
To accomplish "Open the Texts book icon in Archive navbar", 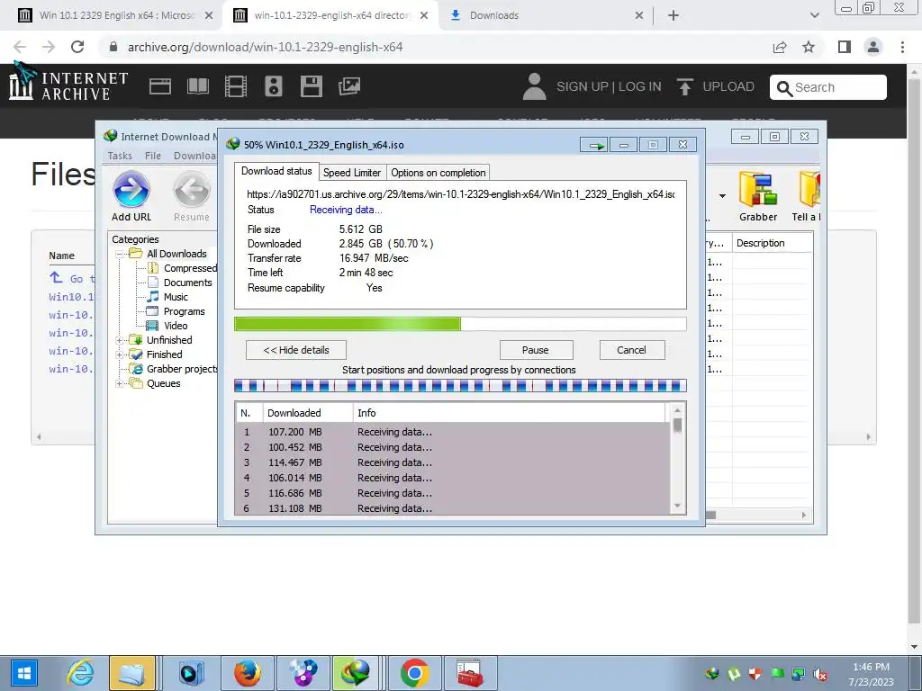I will (197, 86).
